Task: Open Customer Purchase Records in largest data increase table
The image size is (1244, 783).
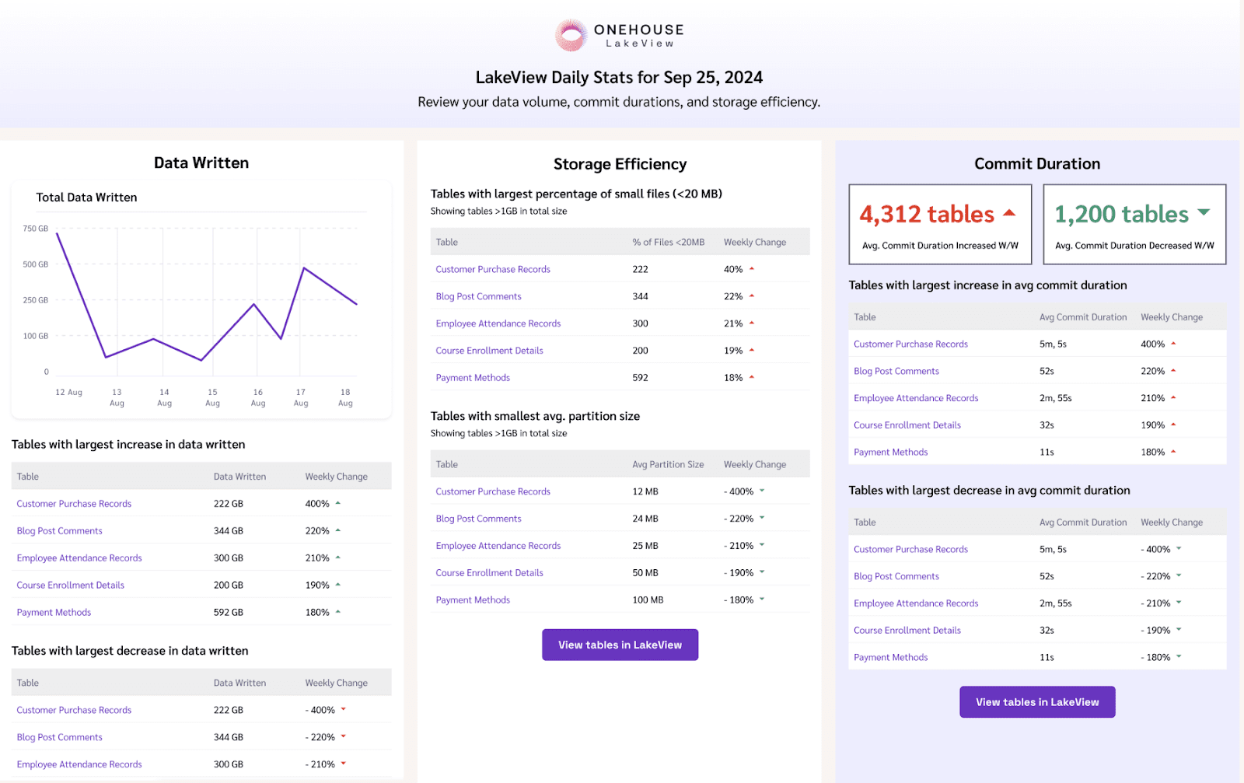Action: click(74, 504)
